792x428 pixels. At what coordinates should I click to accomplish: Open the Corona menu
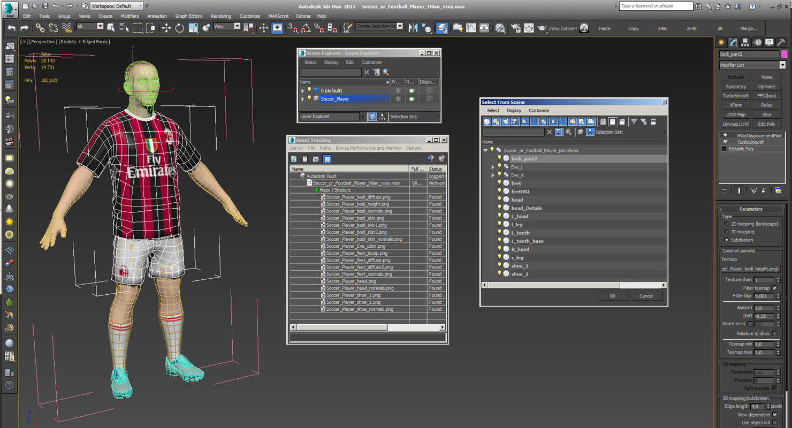point(303,16)
